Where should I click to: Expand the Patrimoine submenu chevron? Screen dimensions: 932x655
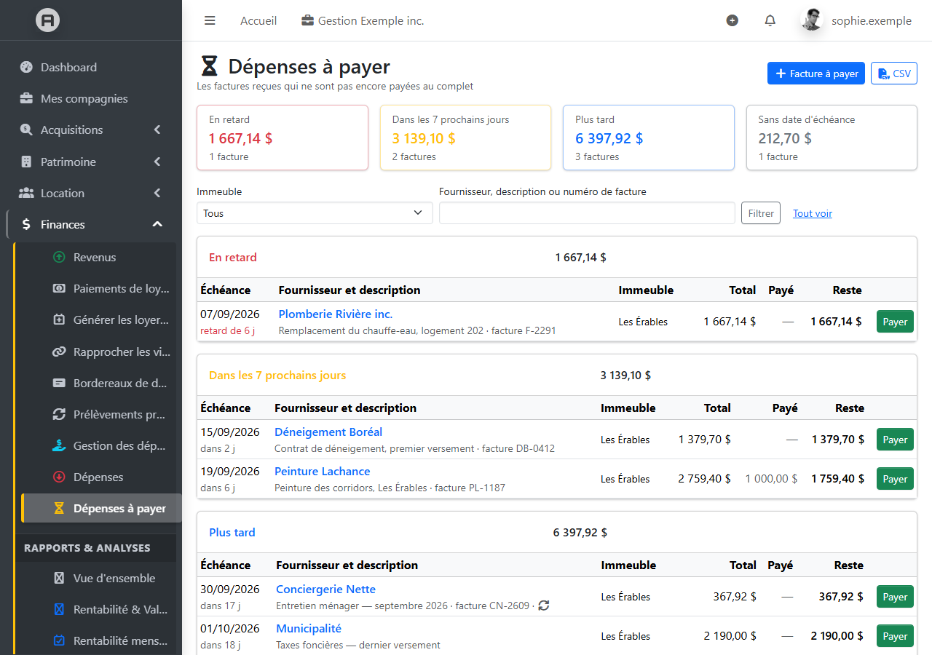[x=157, y=162]
